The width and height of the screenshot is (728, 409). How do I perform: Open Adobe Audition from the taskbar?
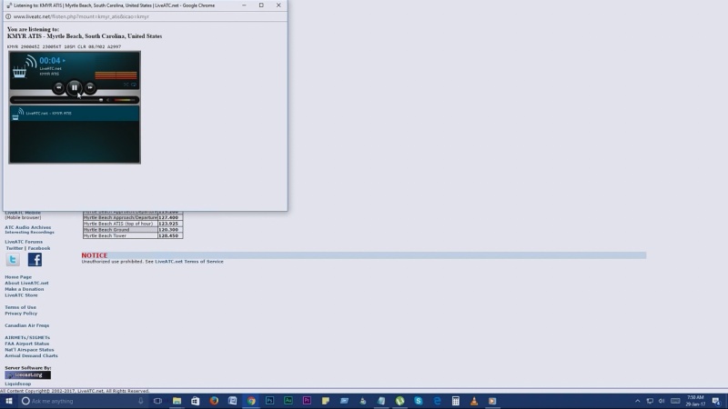pyautogui.click(x=288, y=401)
